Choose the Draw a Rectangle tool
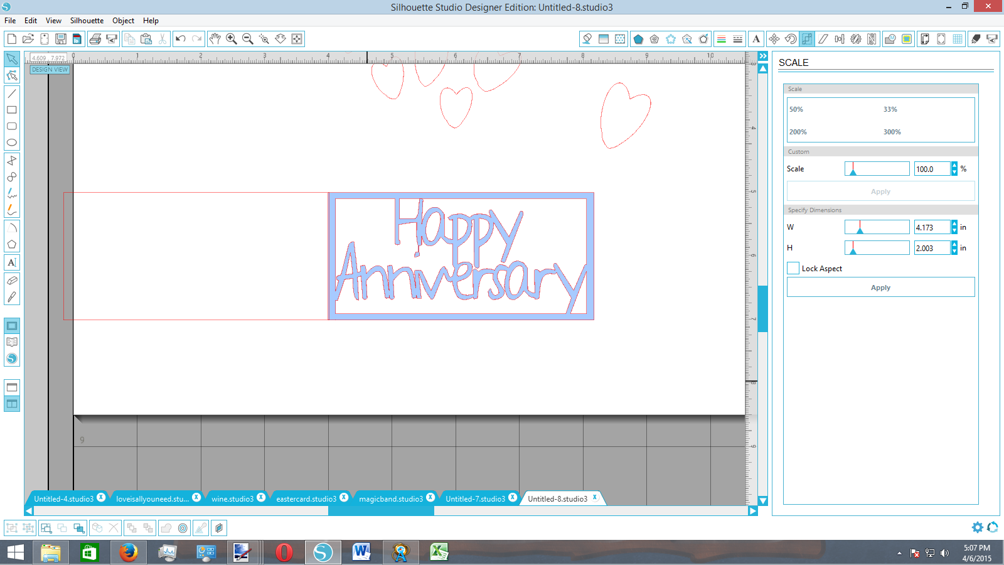1004x565 pixels. coord(12,110)
